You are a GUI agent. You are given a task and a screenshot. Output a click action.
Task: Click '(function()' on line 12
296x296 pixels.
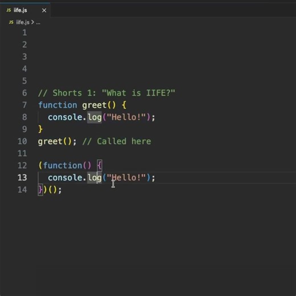tap(65, 166)
